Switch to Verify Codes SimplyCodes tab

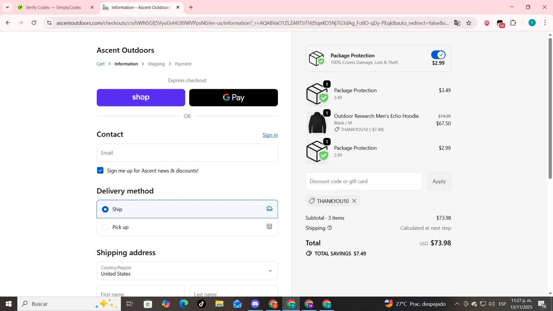(x=53, y=7)
